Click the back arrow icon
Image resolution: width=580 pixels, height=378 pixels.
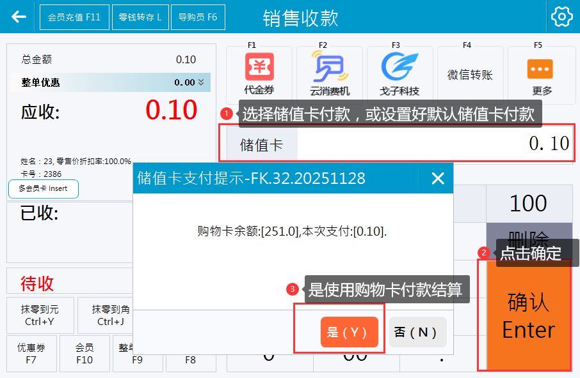[x=19, y=17]
